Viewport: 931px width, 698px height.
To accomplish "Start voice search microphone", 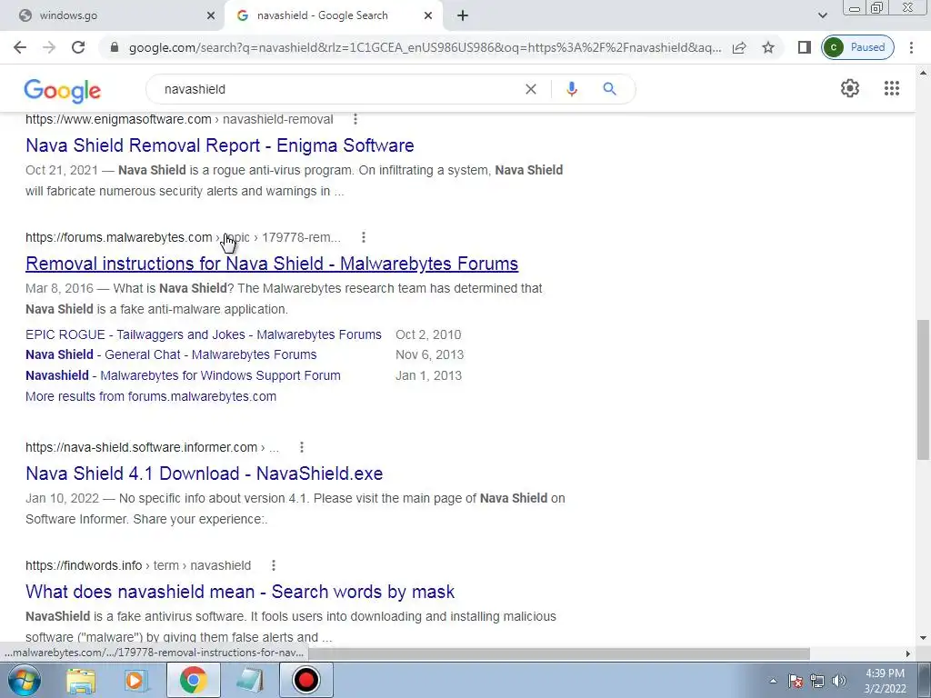I will click(x=572, y=89).
